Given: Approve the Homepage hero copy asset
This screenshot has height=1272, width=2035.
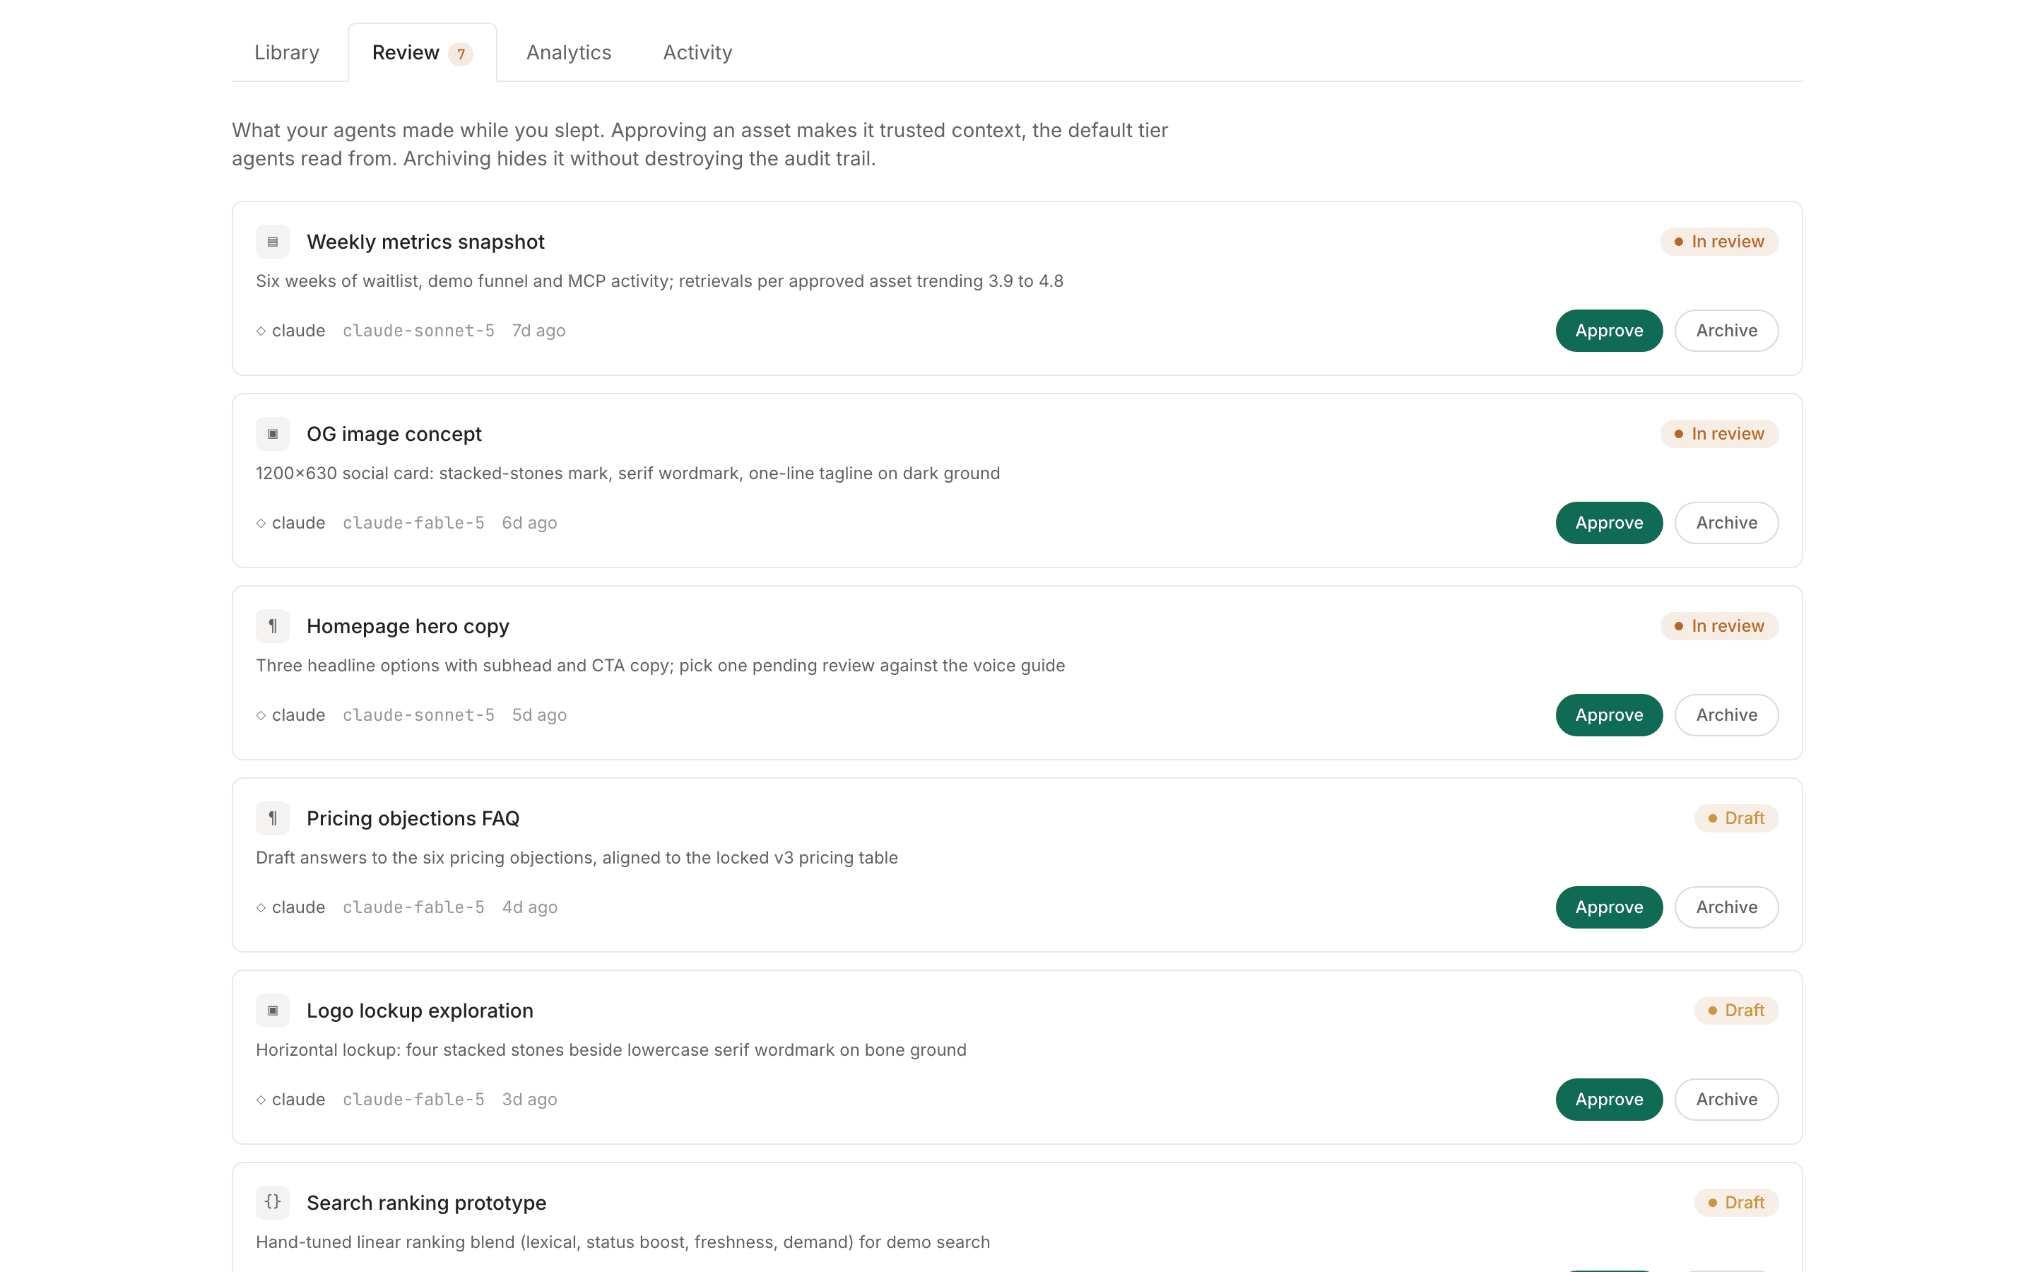Looking at the screenshot, I should 1609,715.
